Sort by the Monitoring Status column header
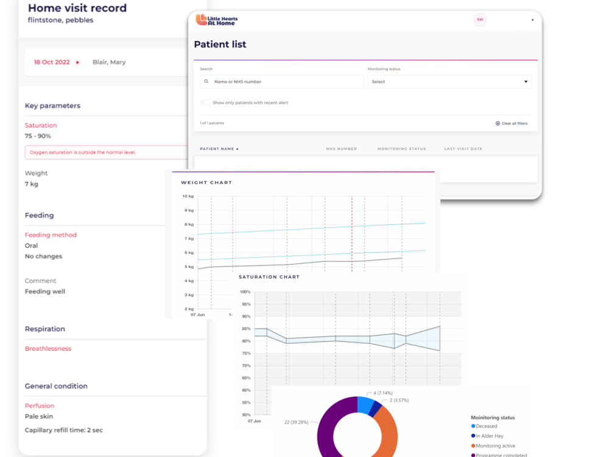609x457 pixels. [x=401, y=149]
